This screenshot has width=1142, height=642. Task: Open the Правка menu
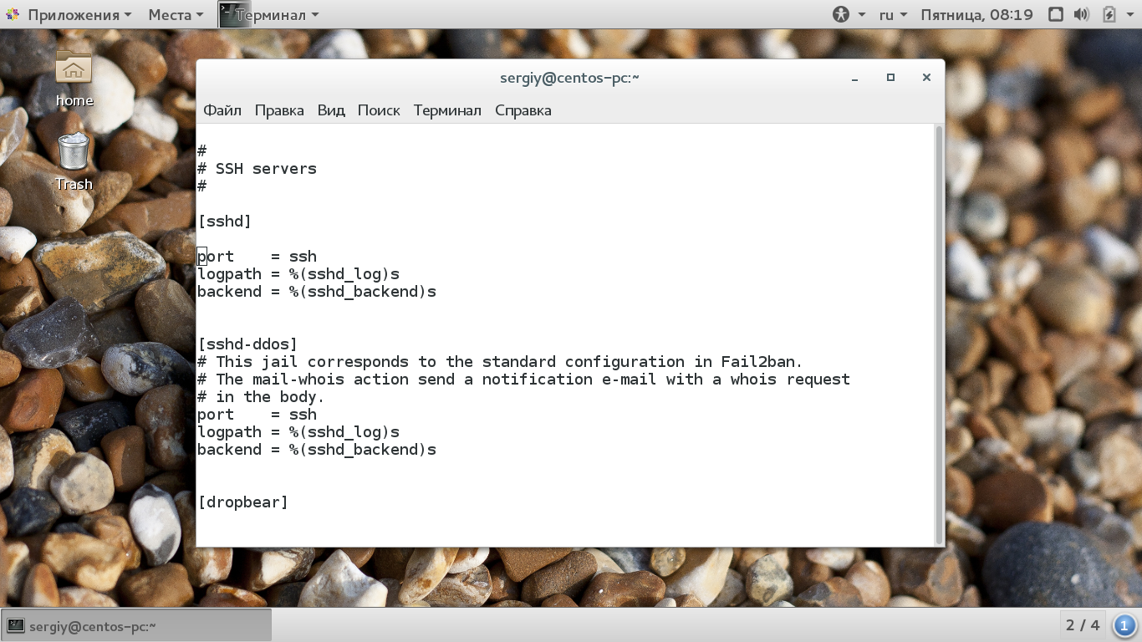(x=279, y=110)
